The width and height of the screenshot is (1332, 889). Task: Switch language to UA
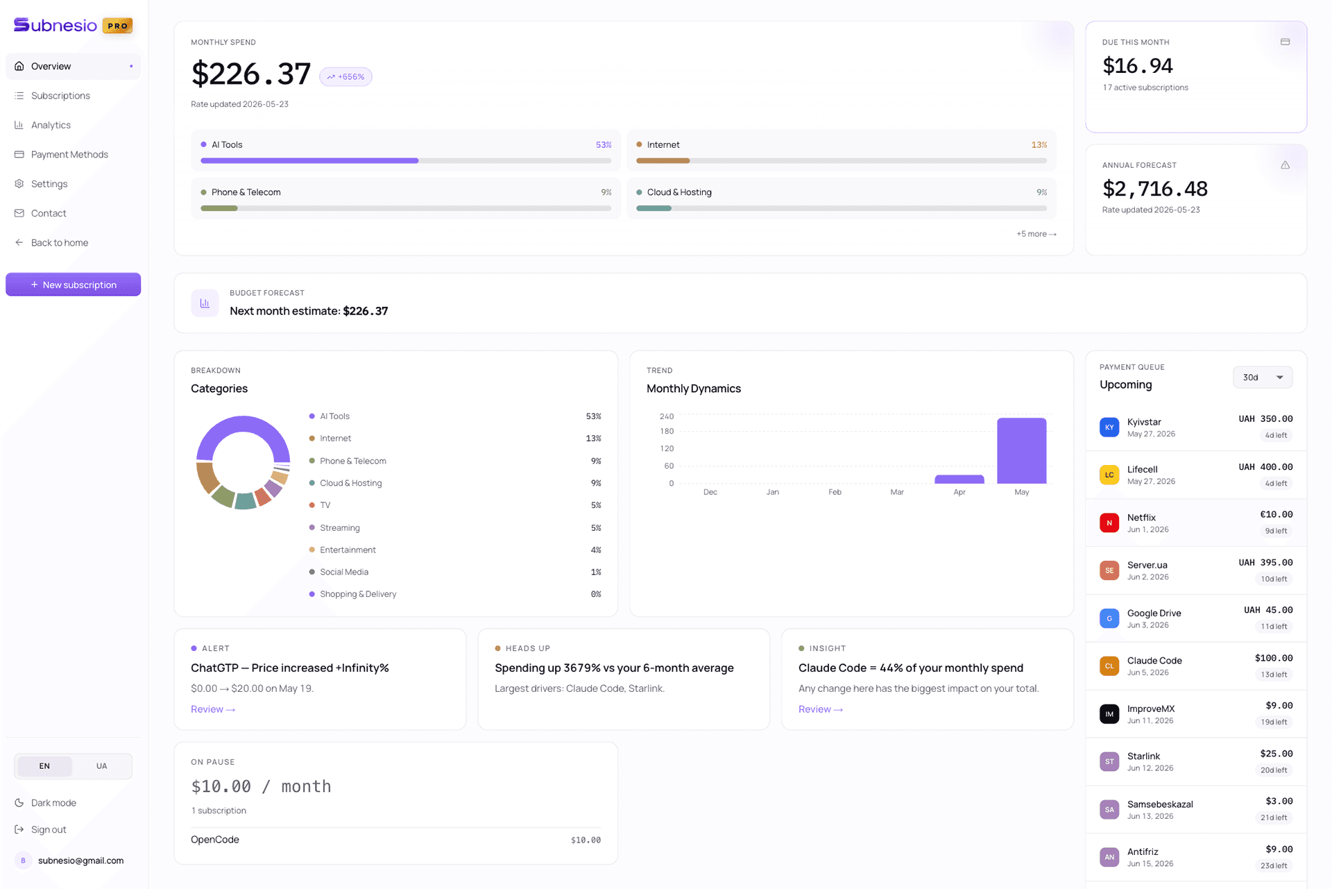(x=102, y=766)
